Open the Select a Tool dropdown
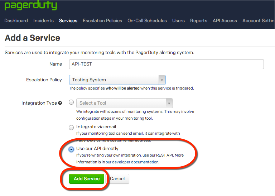Image resolution: width=275 pixels, height=196 pixels. [x=124, y=103]
